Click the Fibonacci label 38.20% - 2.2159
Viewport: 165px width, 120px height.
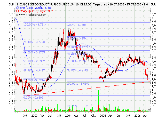coord(34,70)
